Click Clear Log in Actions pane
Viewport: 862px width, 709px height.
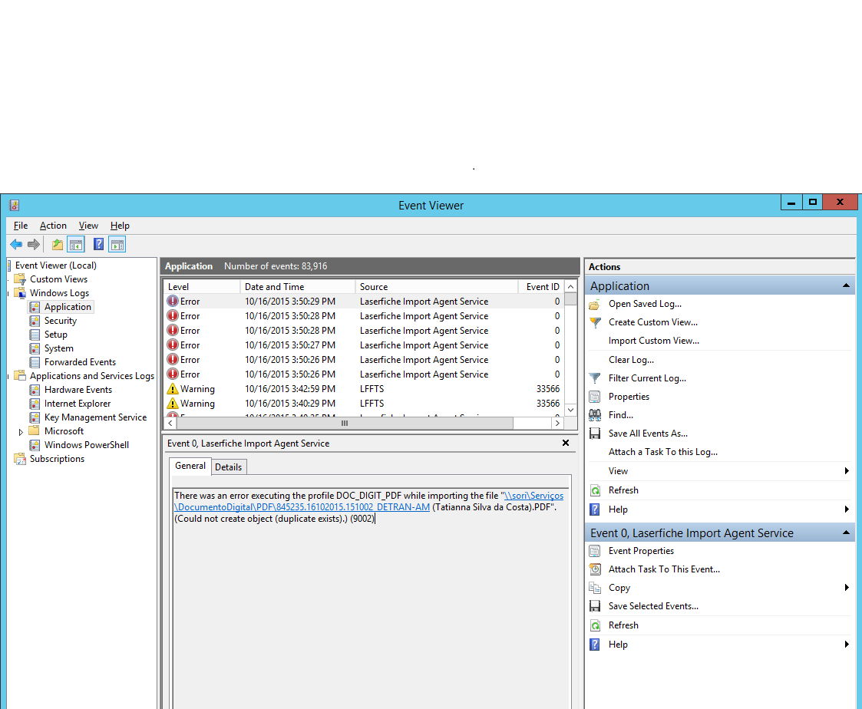tap(631, 360)
